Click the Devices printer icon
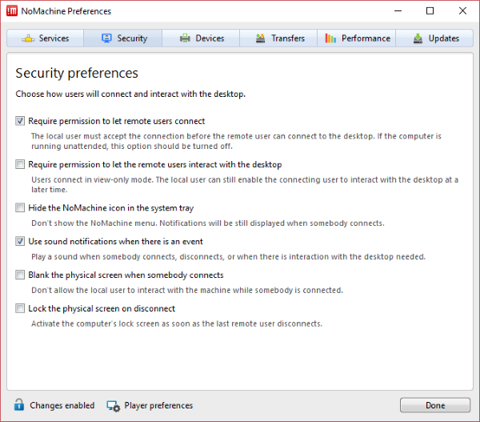Screen dimensions: 480x422 tap(185, 38)
